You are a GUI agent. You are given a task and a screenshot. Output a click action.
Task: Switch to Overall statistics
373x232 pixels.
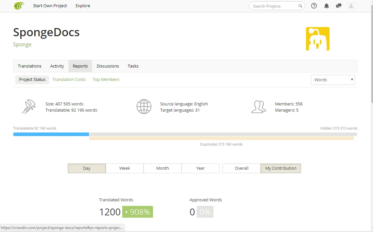tap(242, 168)
